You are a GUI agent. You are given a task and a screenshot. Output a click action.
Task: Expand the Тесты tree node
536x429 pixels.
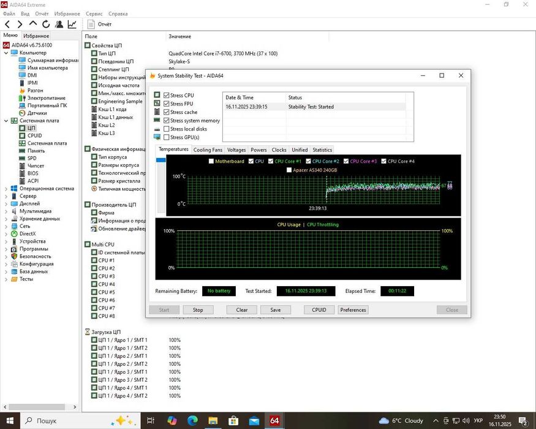tap(6, 279)
